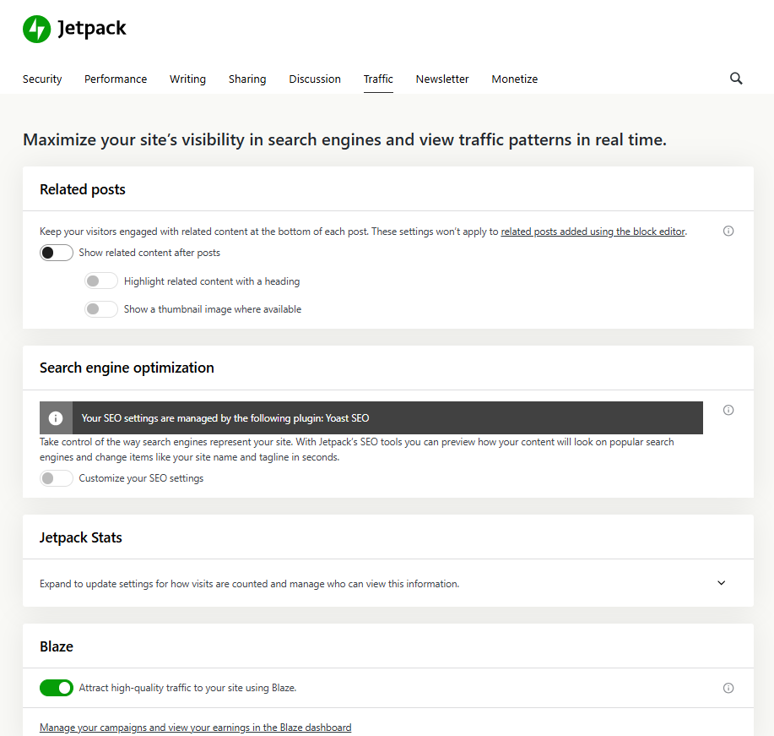
Task: Open the "related posts added using the block editor" link
Action: 593,231
